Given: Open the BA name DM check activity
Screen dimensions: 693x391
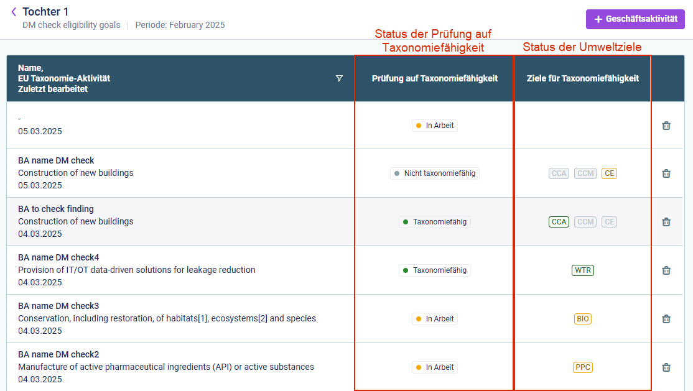Looking at the screenshot, I should pos(56,160).
